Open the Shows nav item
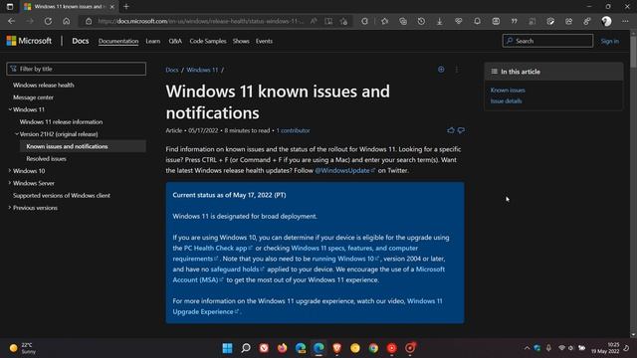 (x=241, y=41)
